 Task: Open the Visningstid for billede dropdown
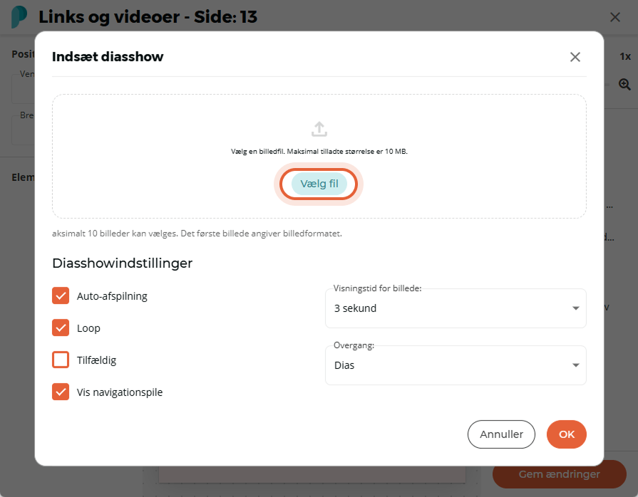point(456,308)
